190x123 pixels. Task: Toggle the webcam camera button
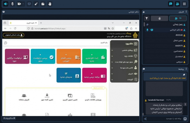[x=19, y=4]
